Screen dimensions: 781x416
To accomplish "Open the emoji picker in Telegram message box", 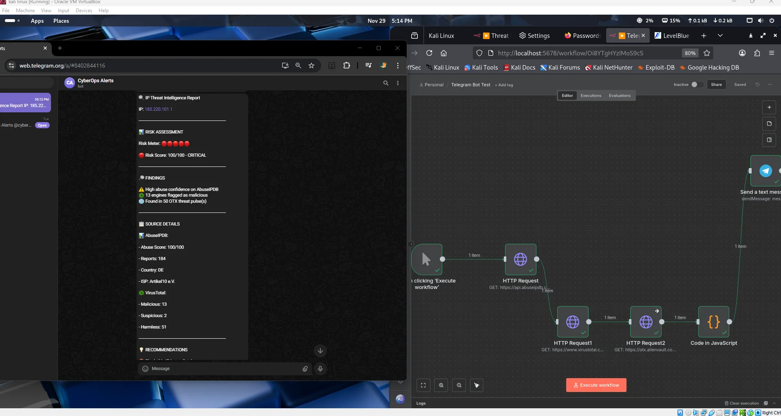I will [145, 369].
